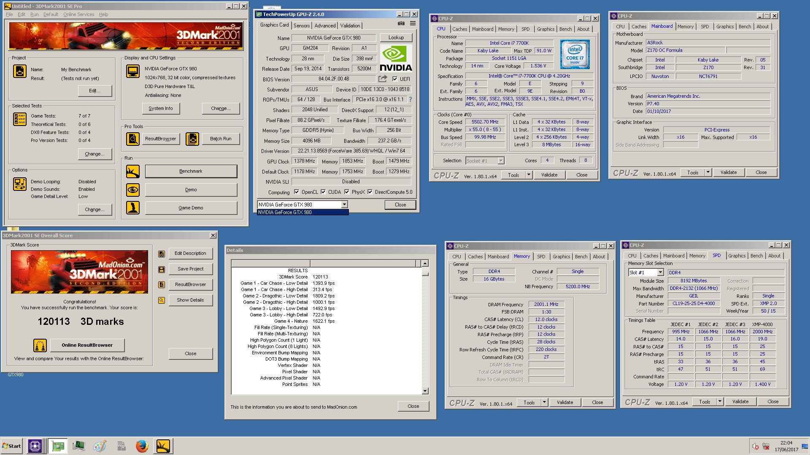The width and height of the screenshot is (810, 455).
Task: Toggle the PhysX checkbox
Action: tap(347, 192)
